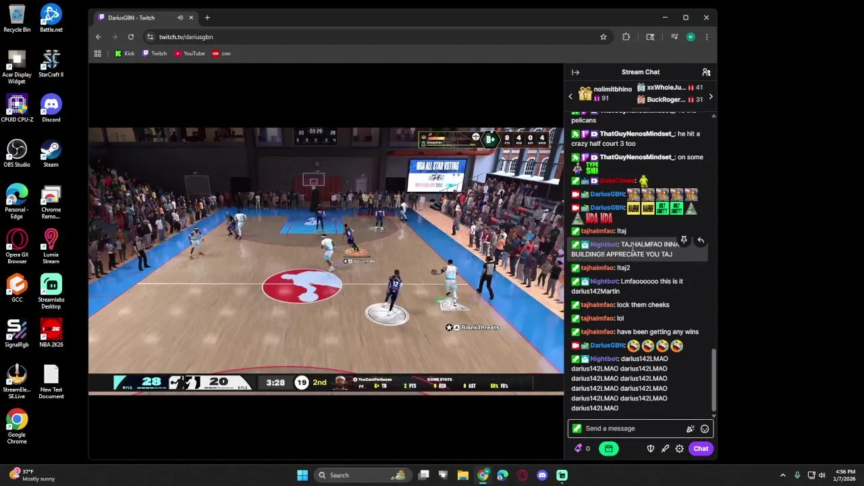Open File Explorer from taskbar
Viewport: 864px width, 486px height.
point(463,475)
